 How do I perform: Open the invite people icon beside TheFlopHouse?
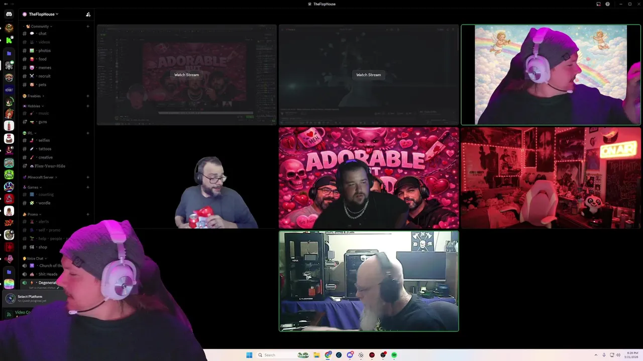88,14
